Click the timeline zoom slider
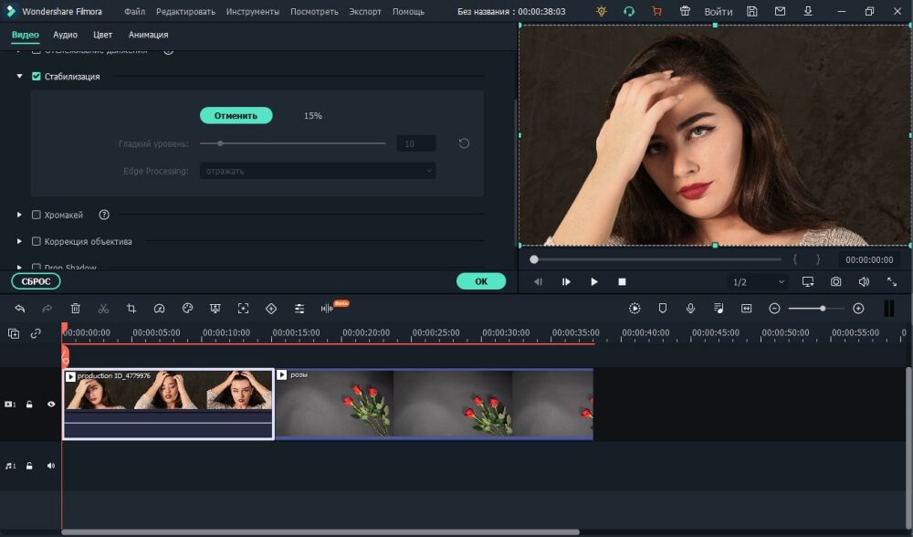 click(x=816, y=309)
